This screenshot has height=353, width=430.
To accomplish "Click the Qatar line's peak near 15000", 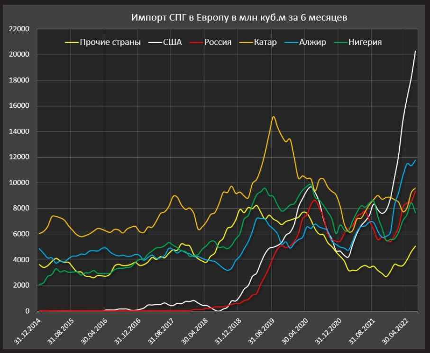I will [273, 116].
